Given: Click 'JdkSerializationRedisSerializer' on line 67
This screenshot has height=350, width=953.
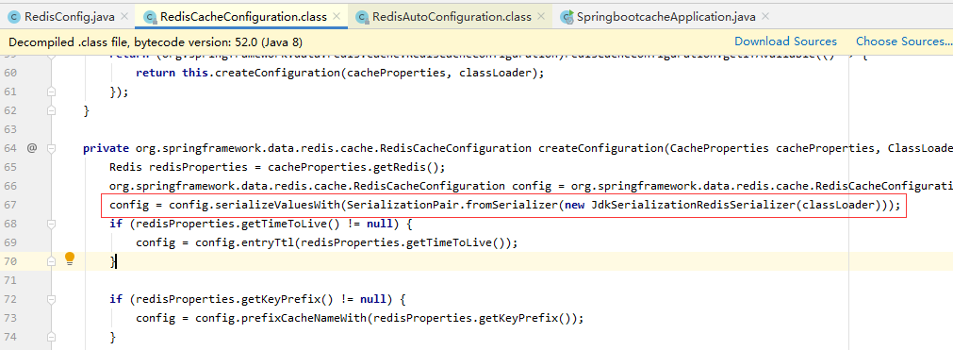Looking at the screenshot, I should click(693, 205).
